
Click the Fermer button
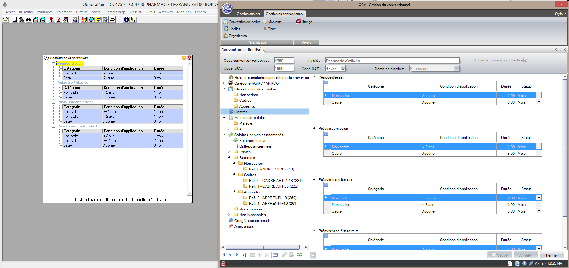pyautogui.click(x=552, y=255)
